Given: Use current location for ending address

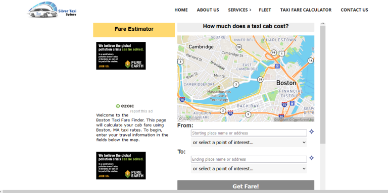Looking at the screenshot, I should [312, 158].
